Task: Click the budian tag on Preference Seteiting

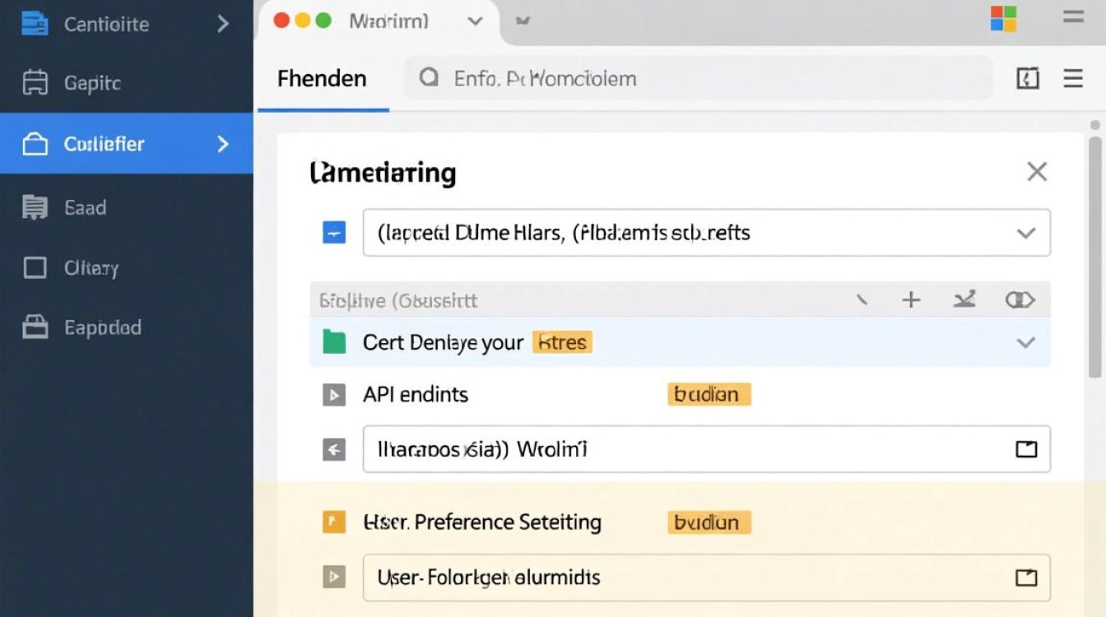Action: tap(707, 522)
